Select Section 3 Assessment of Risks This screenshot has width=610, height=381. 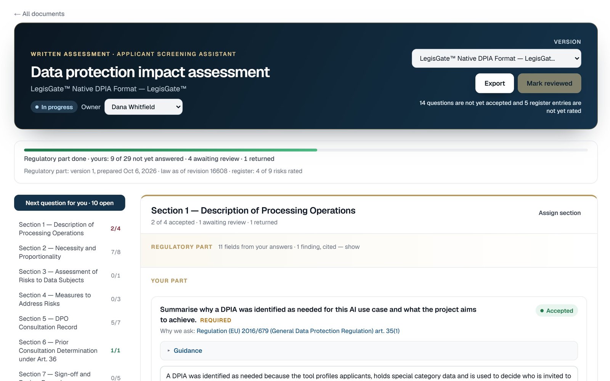[x=70, y=276]
